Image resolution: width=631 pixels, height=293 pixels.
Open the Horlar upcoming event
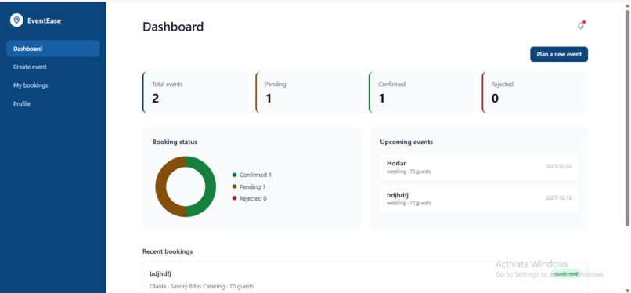tap(479, 166)
